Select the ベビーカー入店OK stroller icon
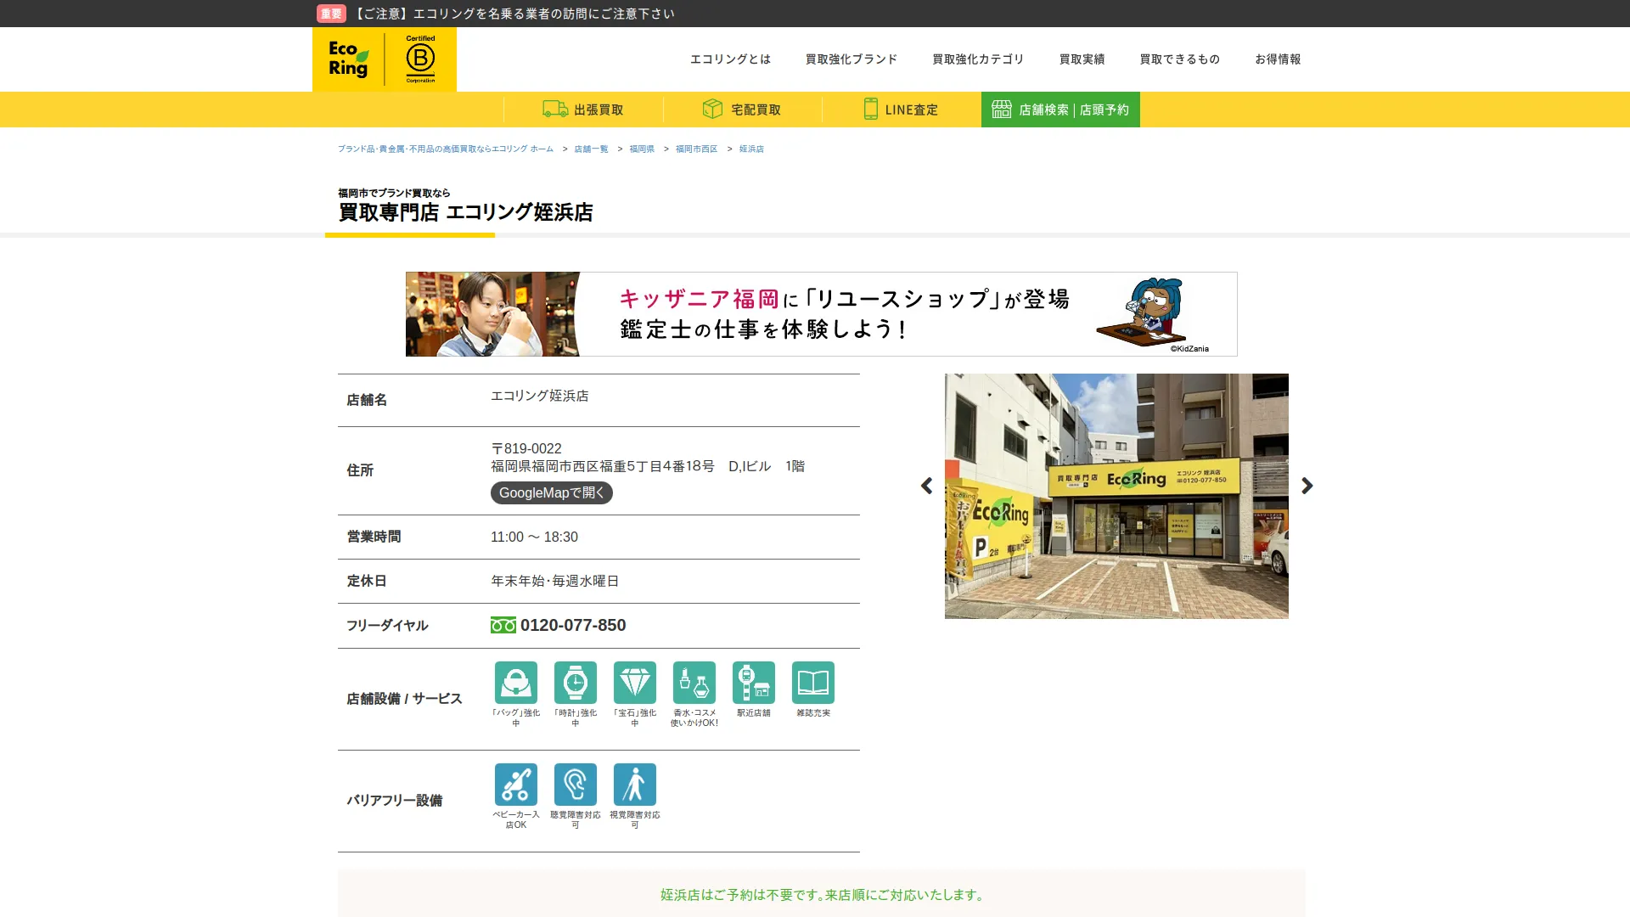 (516, 785)
